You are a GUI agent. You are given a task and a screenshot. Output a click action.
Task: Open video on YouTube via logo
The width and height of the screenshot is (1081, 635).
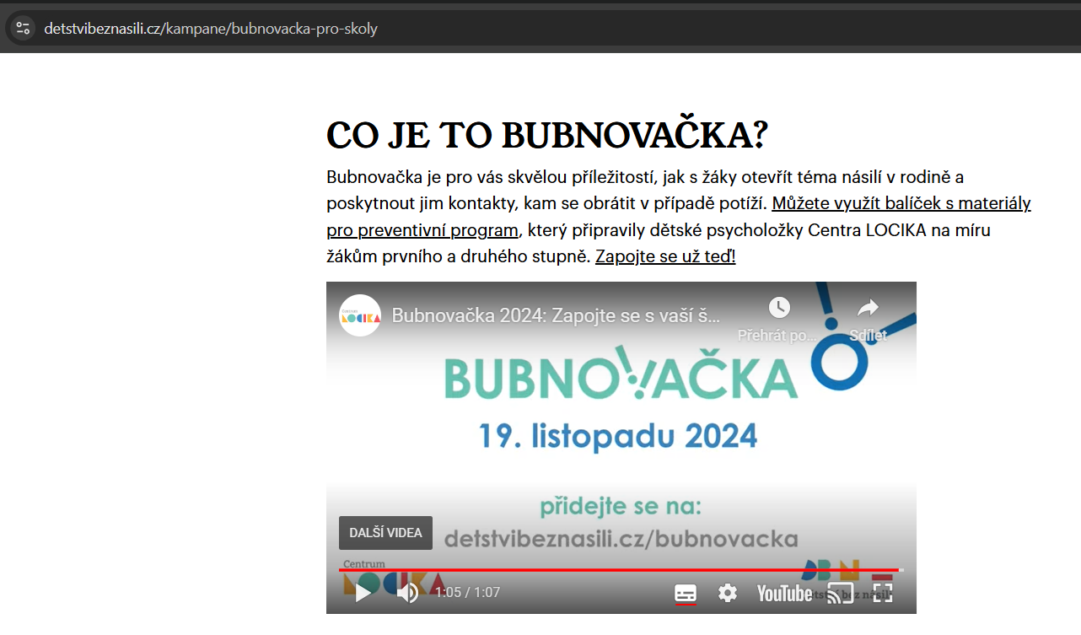(784, 593)
